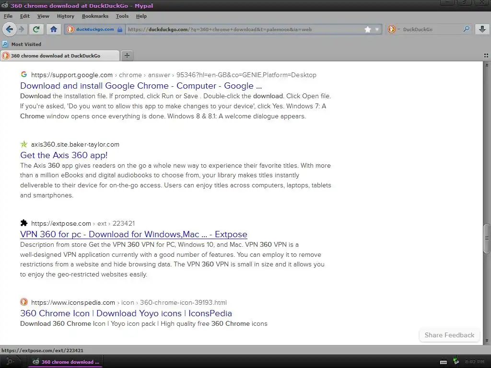Screen dimensions: 491x368
Task: Open a new tab with plus button
Action: coord(127,56)
